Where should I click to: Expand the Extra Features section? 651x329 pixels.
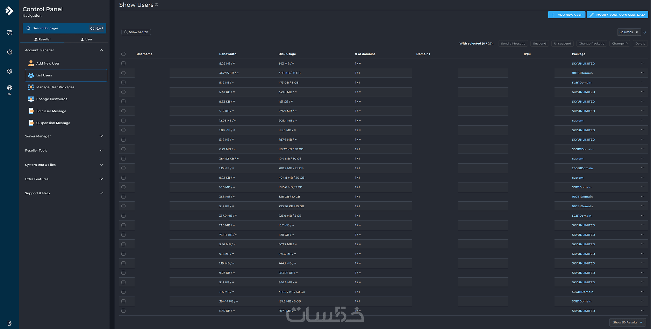click(65, 179)
